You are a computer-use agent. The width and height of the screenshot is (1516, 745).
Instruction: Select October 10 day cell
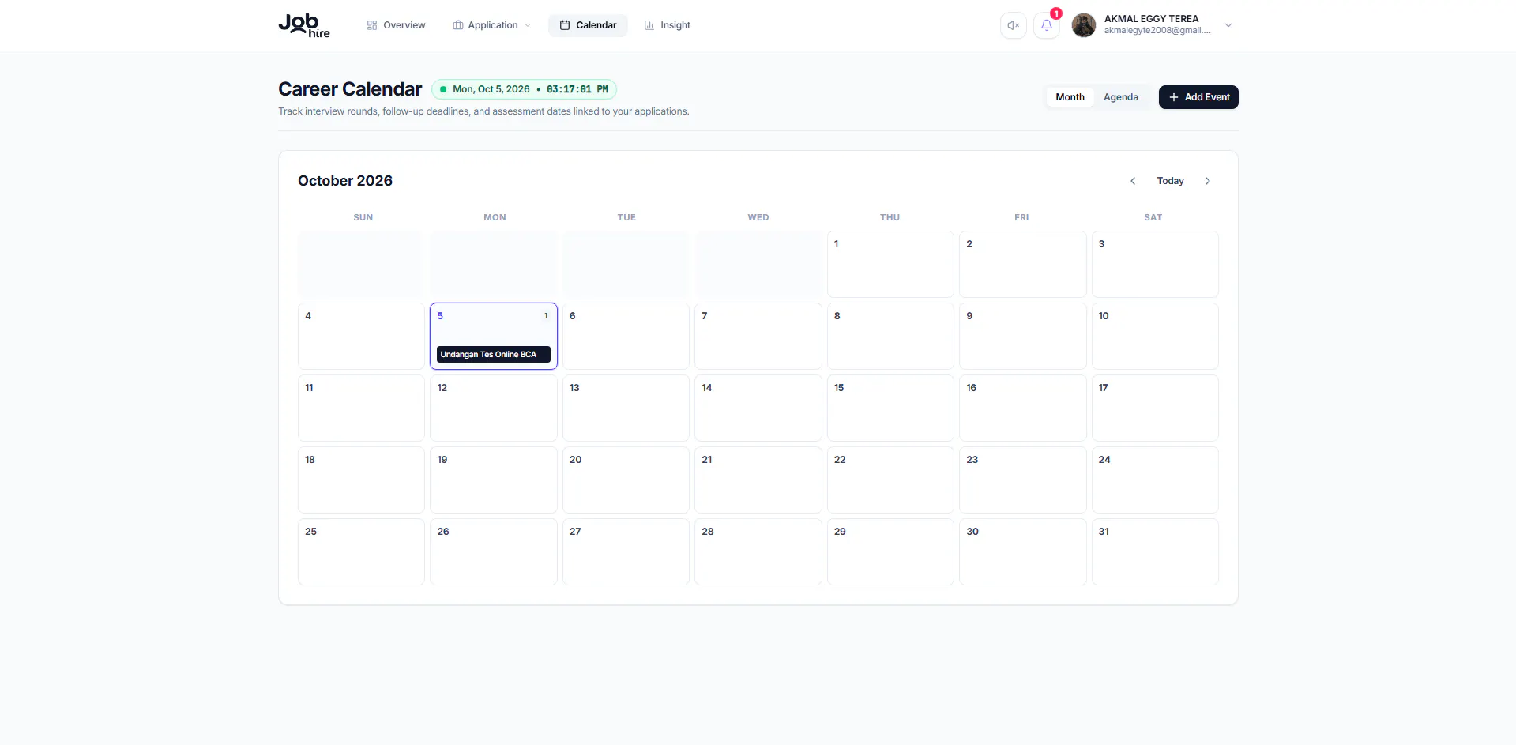click(1155, 336)
